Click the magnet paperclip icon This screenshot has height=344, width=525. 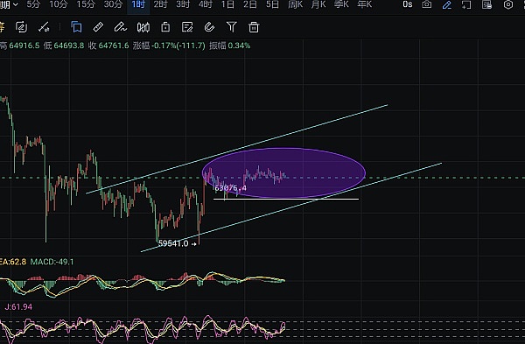pyautogui.click(x=209, y=27)
